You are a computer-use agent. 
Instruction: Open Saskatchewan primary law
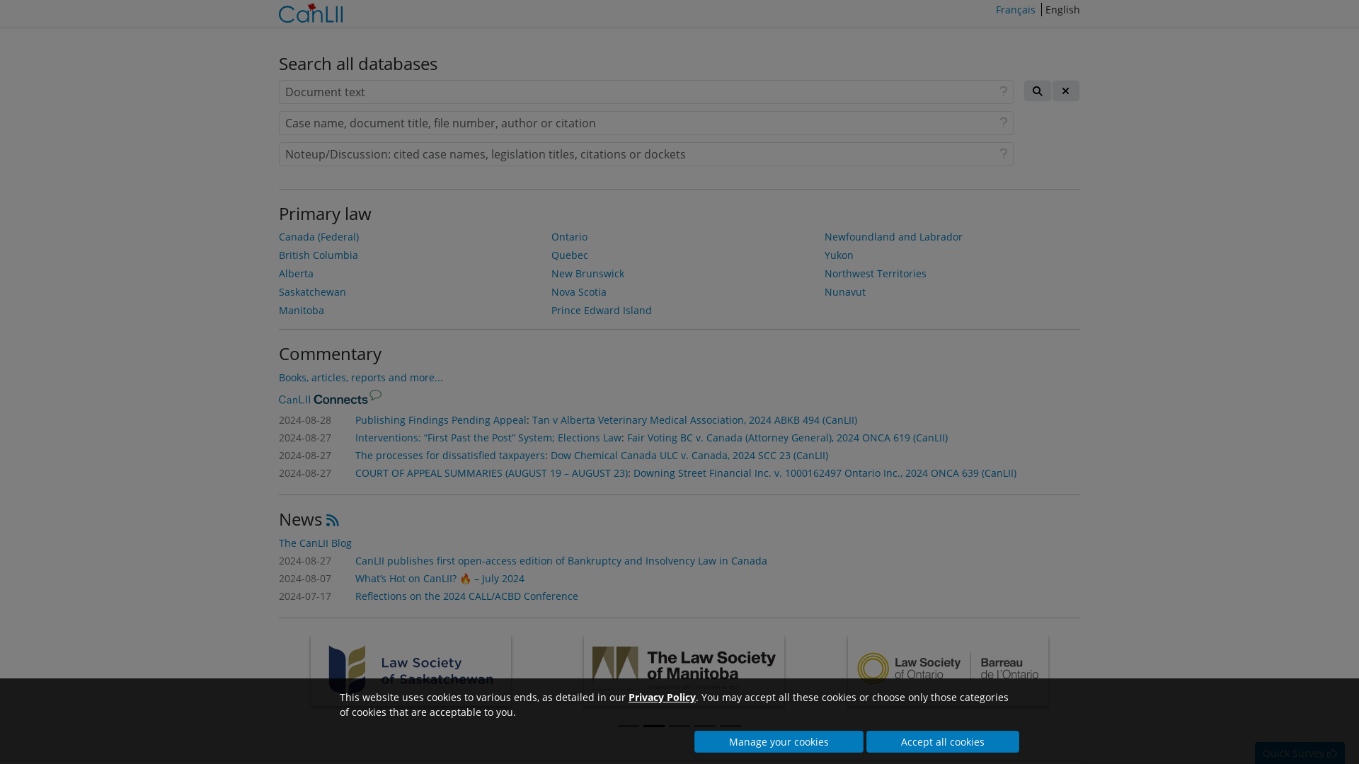(312, 292)
